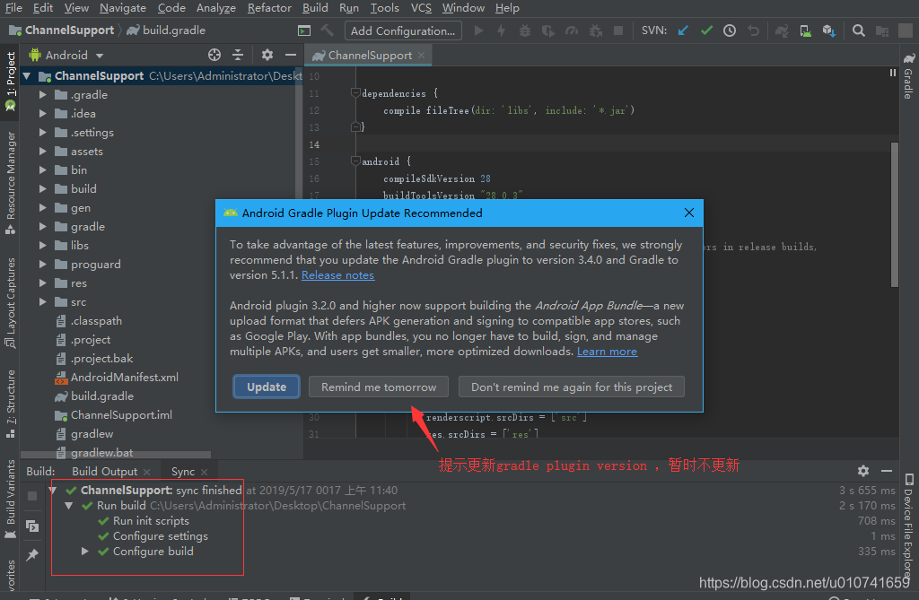Open the Refactor menu
The width and height of the screenshot is (919, 600).
(x=269, y=8)
